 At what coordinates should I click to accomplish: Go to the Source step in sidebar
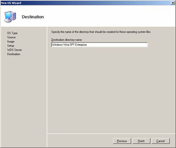tap(11, 37)
